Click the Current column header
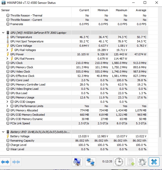This screenshot has width=162, height=170. pos(81,10)
